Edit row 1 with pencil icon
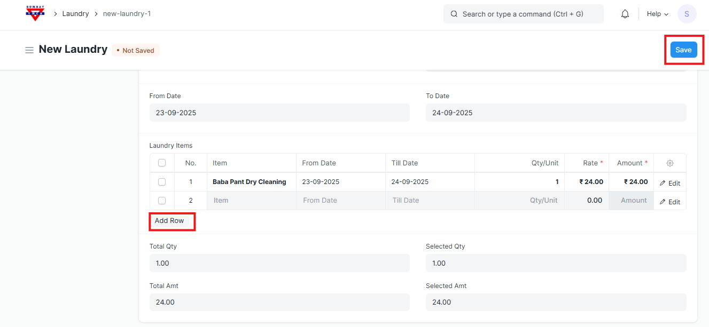 670,183
